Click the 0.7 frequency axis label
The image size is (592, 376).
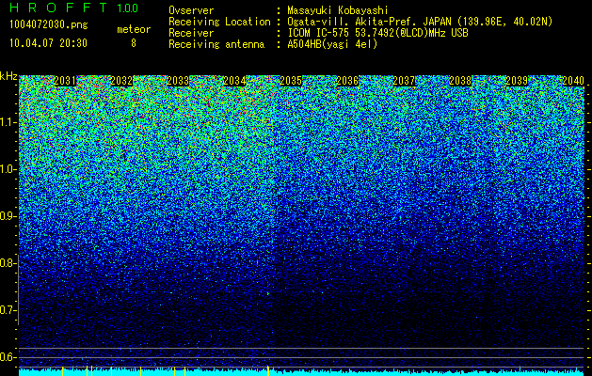(x=8, y=310)
